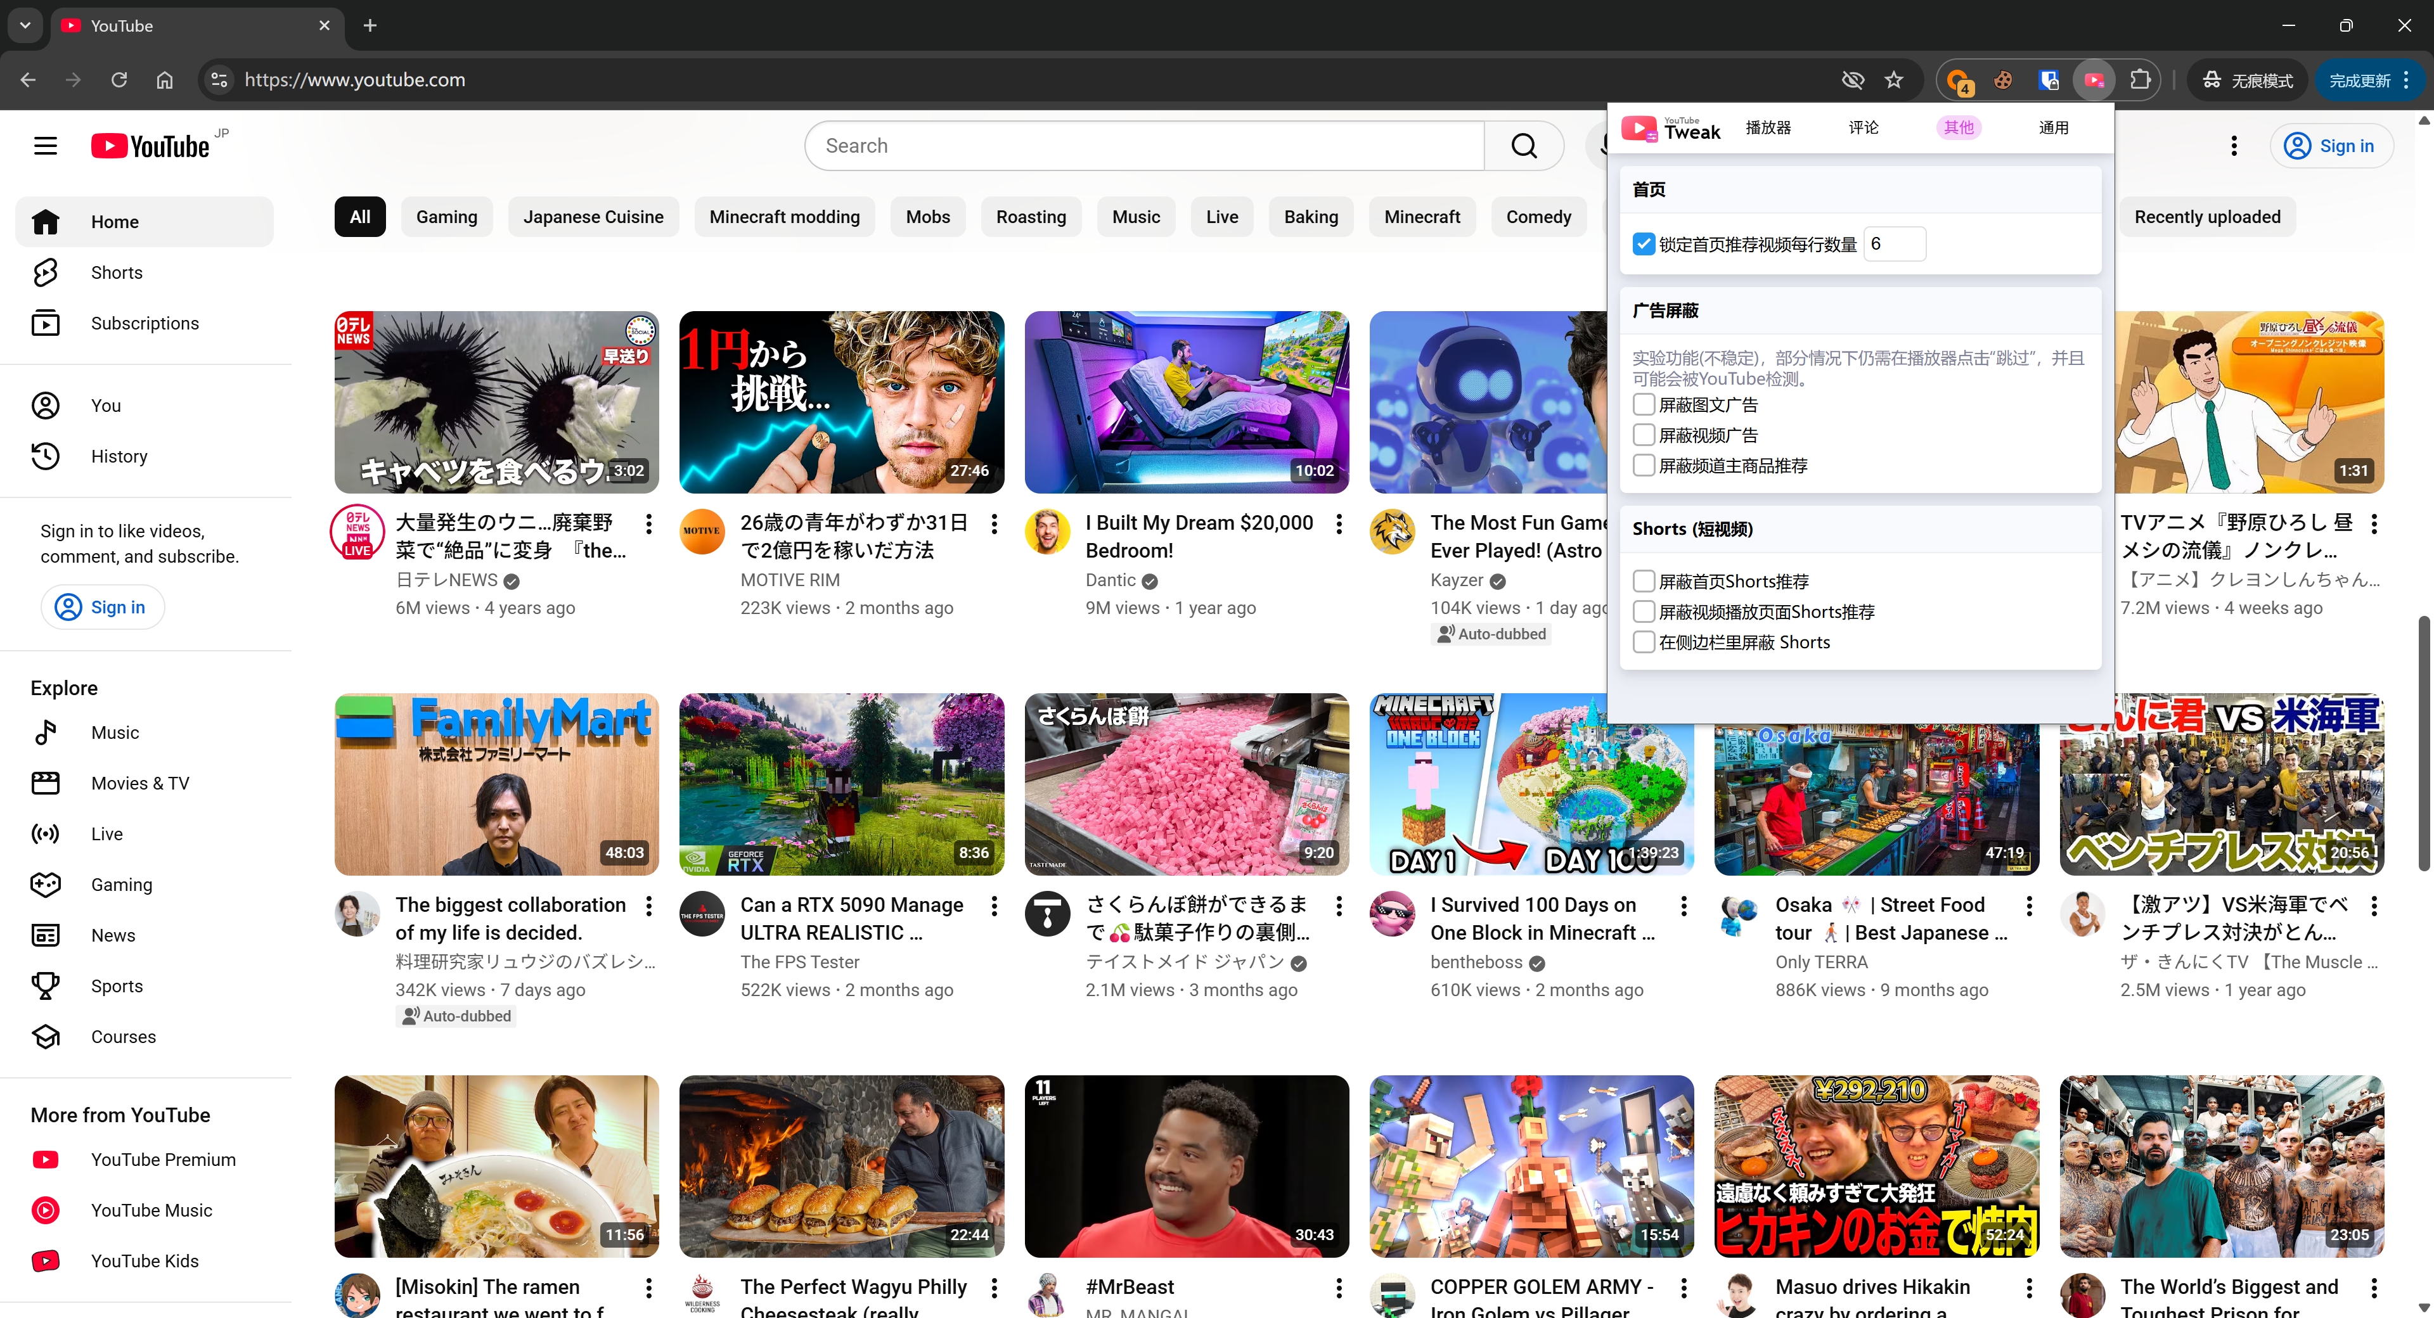Open the YouTube hamburger guide menu
2434x1318 pixels.
(46, 146)
